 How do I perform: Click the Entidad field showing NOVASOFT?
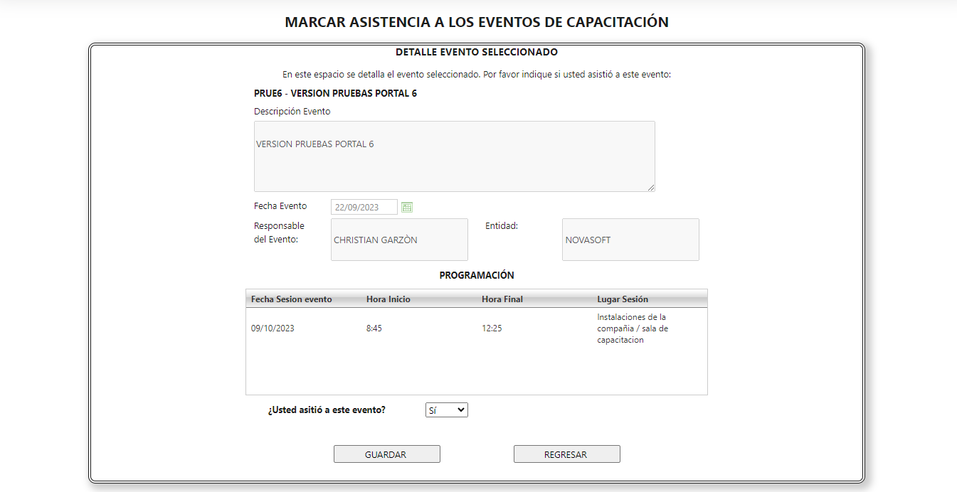tap(630, 240)
